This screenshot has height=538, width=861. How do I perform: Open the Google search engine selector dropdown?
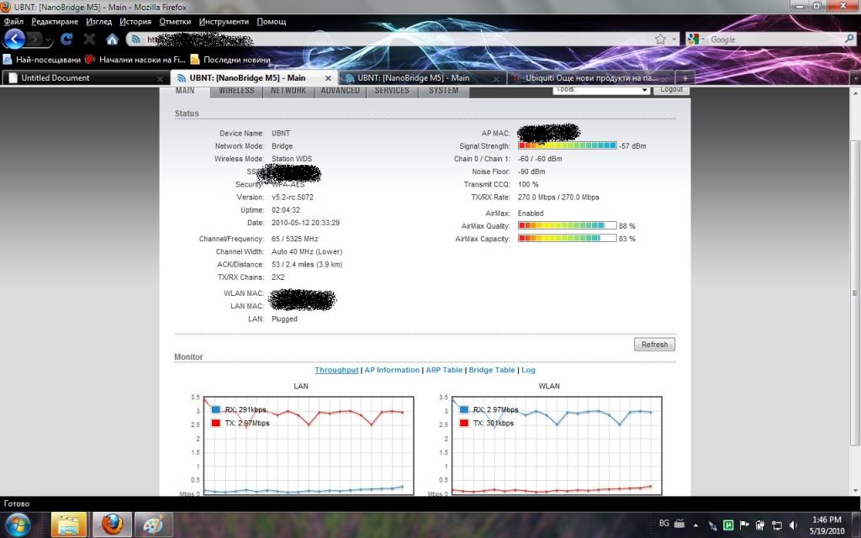pos(697,40)
